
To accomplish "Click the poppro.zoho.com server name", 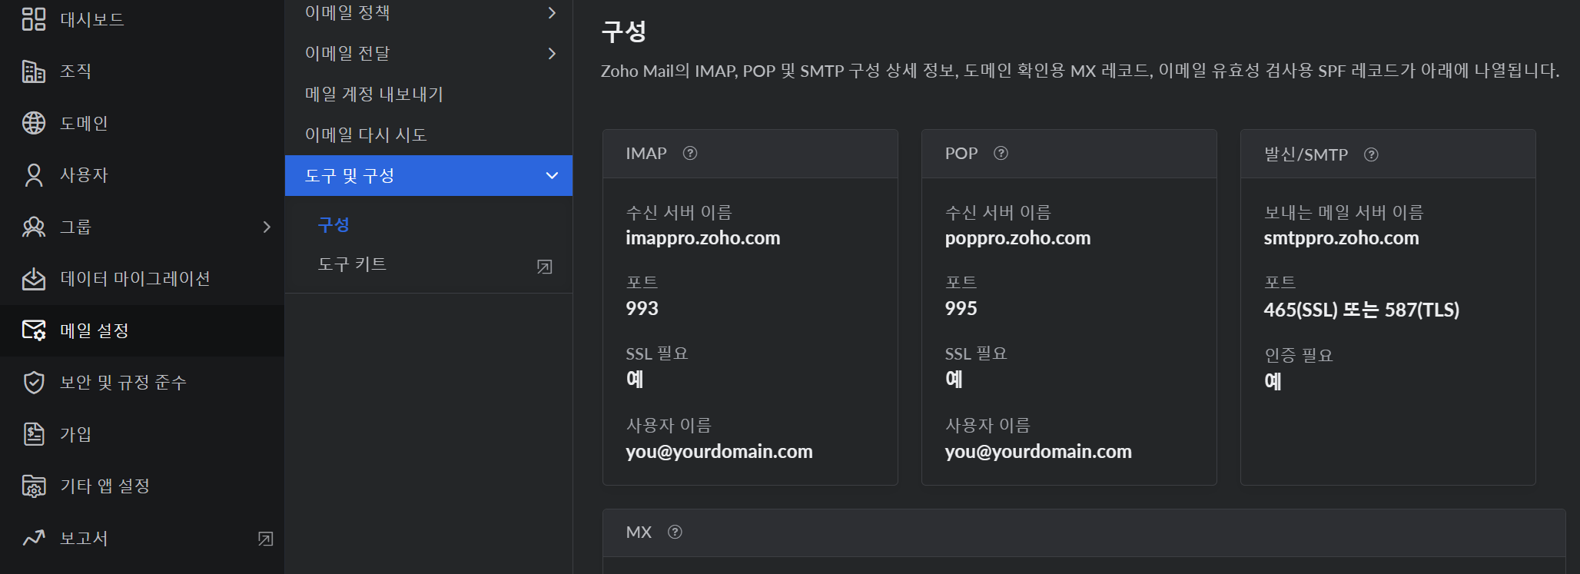I will (x=1017, y=238).
